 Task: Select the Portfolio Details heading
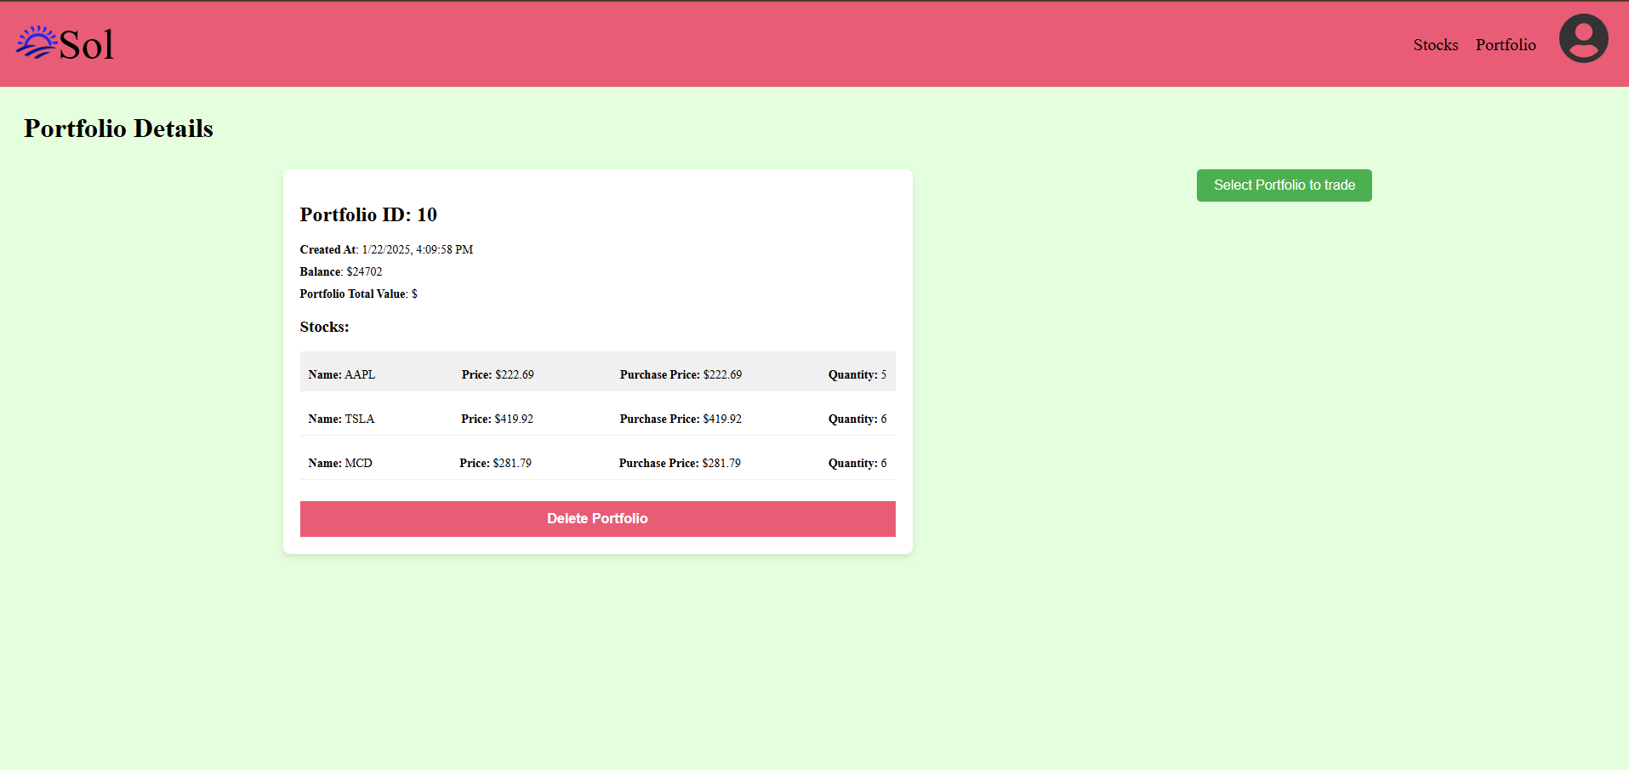pyautogui.click(x=118, y=128)
